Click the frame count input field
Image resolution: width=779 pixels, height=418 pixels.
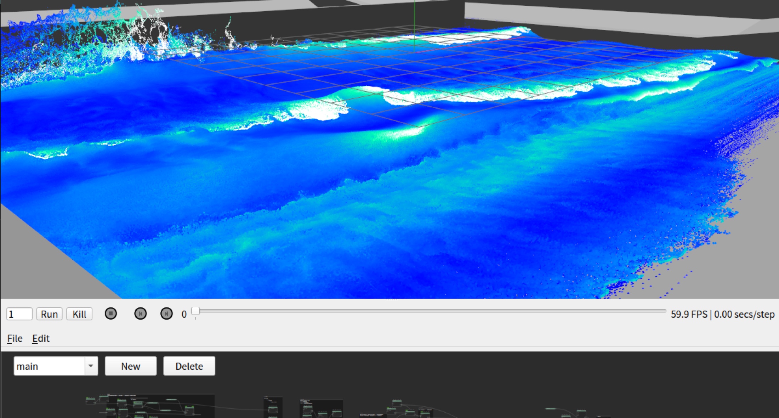[19, 314]
